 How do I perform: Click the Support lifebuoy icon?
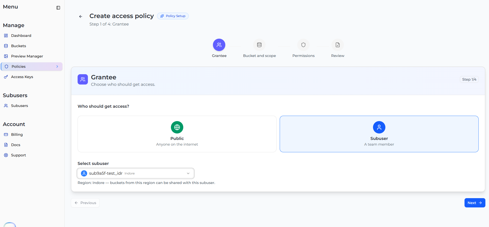tap(6, 155)
